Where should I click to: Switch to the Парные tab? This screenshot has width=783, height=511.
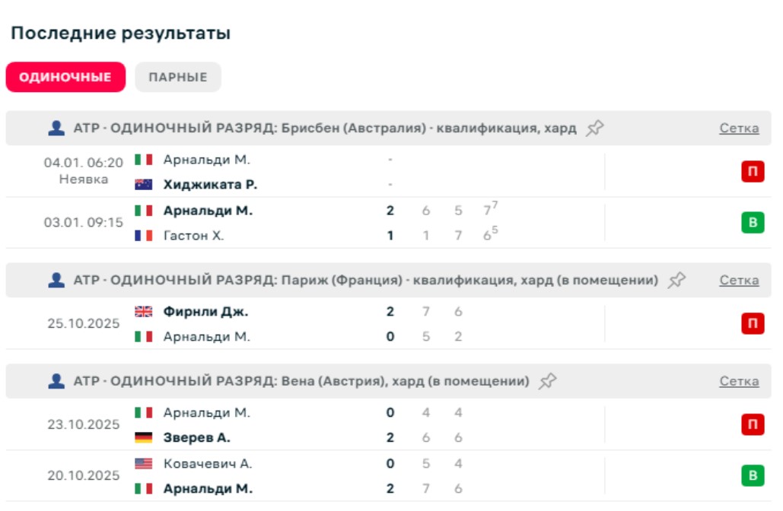[178, 78]
